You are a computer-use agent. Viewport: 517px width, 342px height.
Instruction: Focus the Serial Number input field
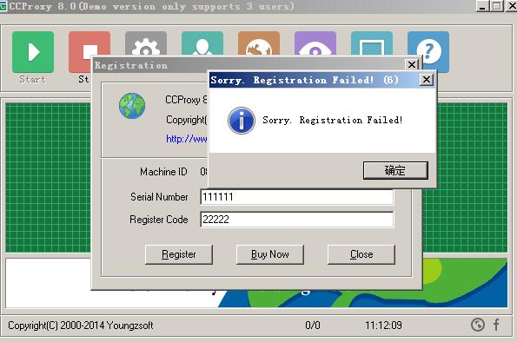[297, 197]
